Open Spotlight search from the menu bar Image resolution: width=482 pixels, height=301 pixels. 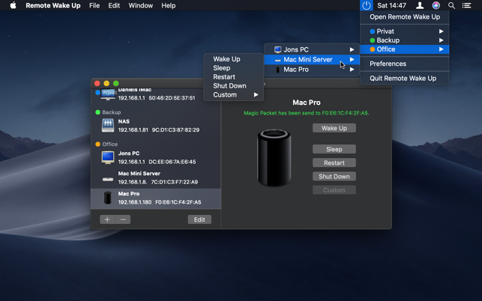coord(451,6)
